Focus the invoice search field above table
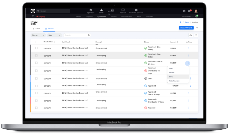Image resolution: width=229 pixels, height=134 pixels. [x=76, y=35]
